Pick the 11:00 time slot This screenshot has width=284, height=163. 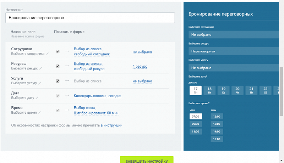[x=196, y=131]
